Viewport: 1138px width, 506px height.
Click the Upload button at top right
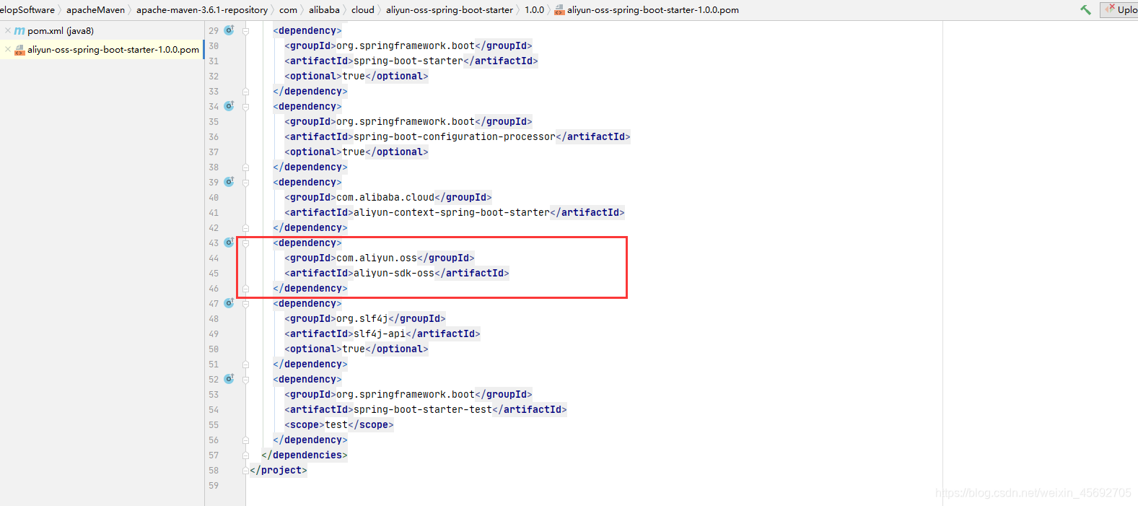tap(1120, 9)
